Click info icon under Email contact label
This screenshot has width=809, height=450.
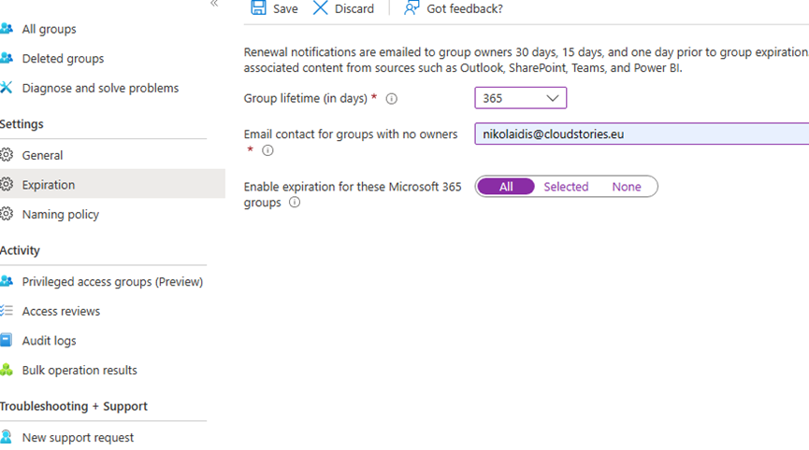pyautogui.click(x=267, y=150)
